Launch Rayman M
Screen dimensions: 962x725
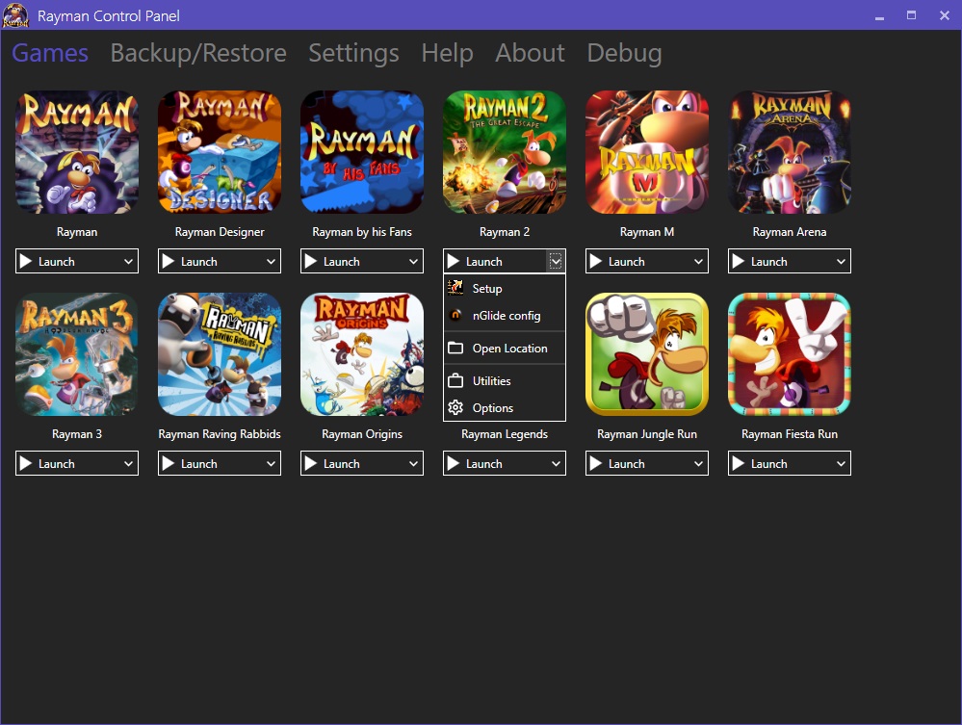637,261
